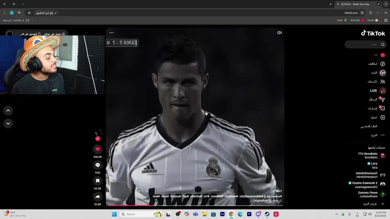This screenshot has height=219, width=390.
Task: Go to previous video with up chevron
Action: (x=8, y=111)
